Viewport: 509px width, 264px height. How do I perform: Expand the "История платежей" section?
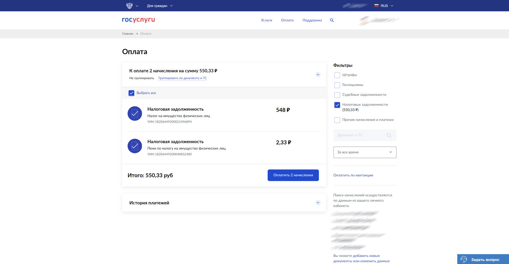(x=318, y=203)
